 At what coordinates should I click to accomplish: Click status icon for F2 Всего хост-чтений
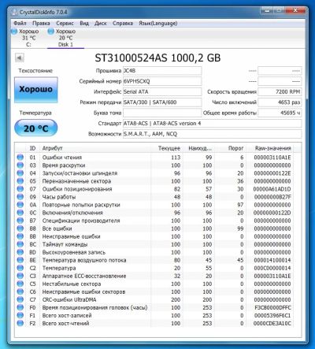20,323
